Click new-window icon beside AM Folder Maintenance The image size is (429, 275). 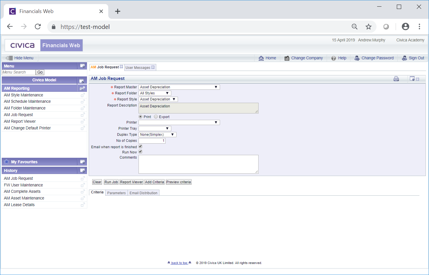click(x=83, y=108)
